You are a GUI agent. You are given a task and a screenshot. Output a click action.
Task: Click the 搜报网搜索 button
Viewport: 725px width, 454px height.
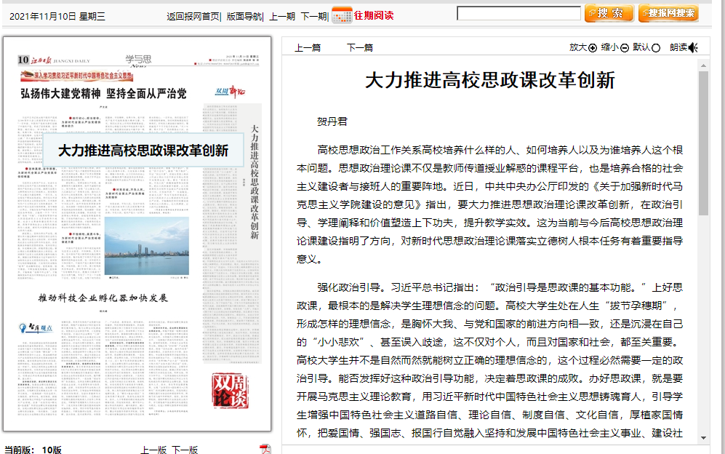pos(668,14)
